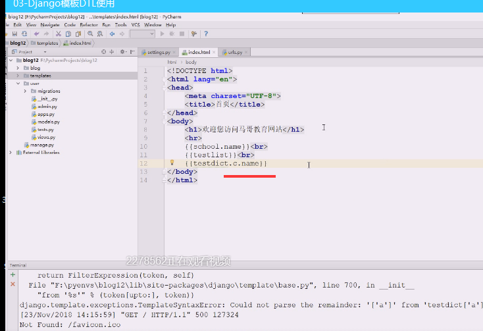Click the lightbulb intention icon on line 12
Image resolution: width=483 pixels, height=331 pixels.
coord(172,163)
